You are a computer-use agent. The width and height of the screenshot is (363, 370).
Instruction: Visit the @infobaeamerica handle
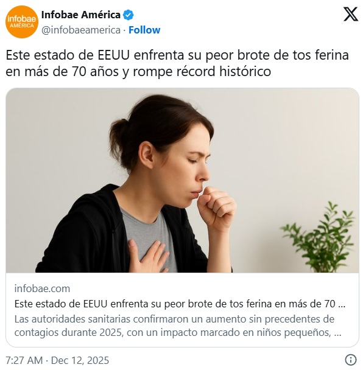[81, 30]
